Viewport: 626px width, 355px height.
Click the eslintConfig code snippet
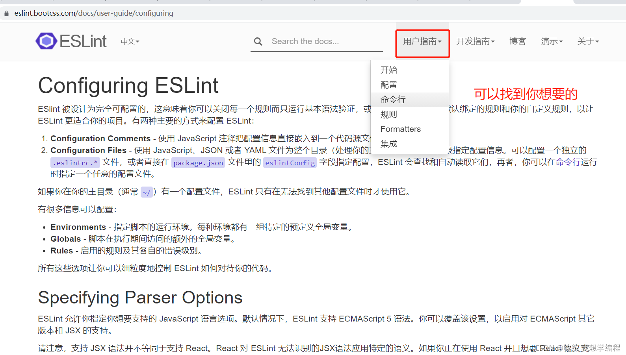(x=290, y=163)
